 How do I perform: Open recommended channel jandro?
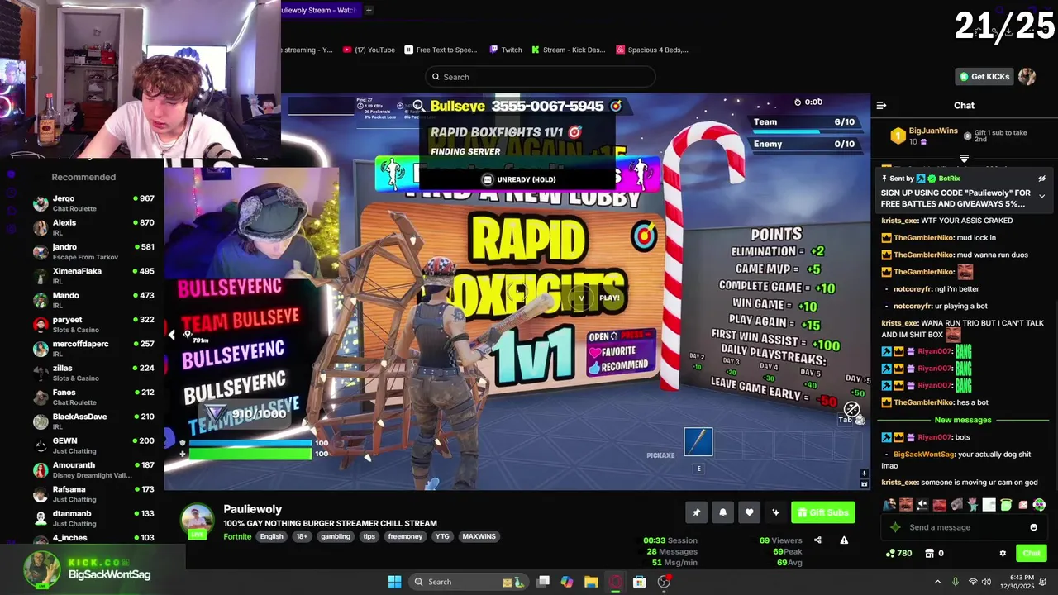[x=93, y=252]
